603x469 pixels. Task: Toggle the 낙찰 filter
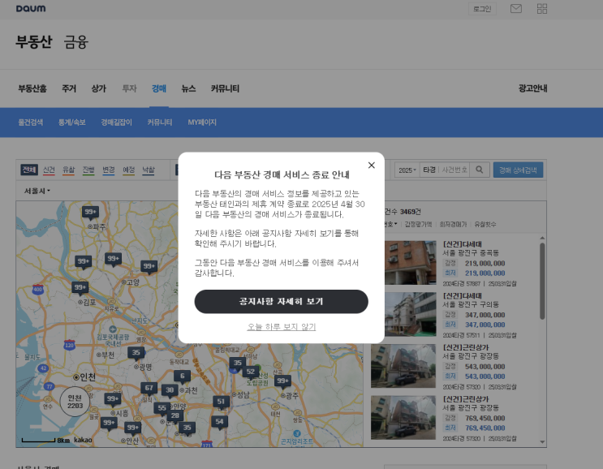(x=149, y=170)
